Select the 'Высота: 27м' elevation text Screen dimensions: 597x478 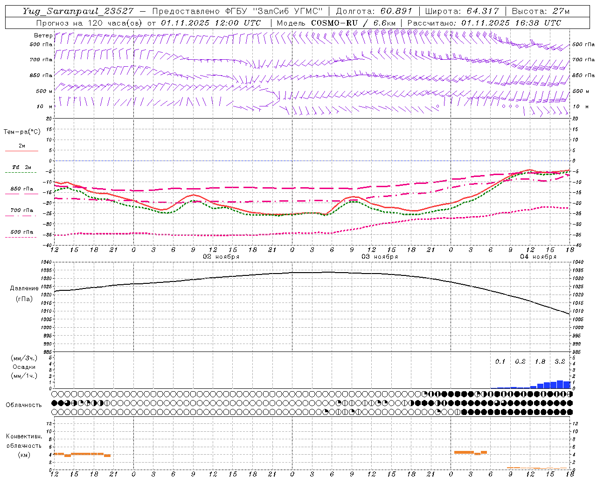tap(541, 11)
